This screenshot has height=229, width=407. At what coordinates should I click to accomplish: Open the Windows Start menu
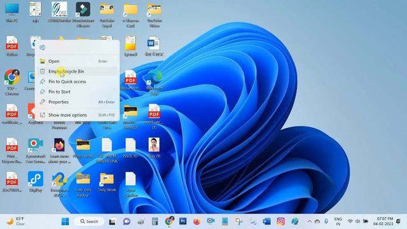click(65, 221)
